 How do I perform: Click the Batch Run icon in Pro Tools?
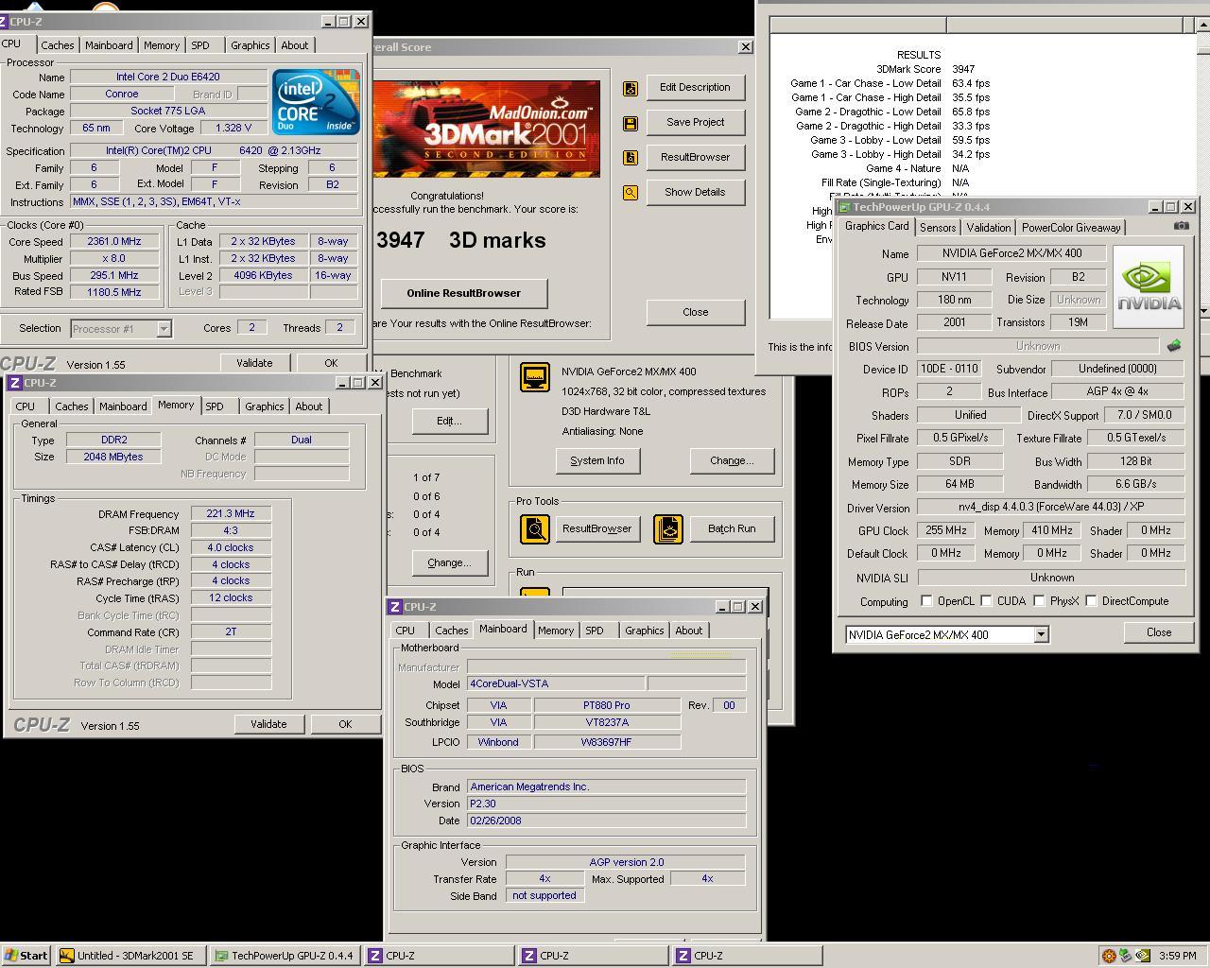click(x=667, y=528)
